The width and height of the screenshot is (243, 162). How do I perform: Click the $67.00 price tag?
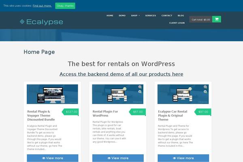(137, 112)
